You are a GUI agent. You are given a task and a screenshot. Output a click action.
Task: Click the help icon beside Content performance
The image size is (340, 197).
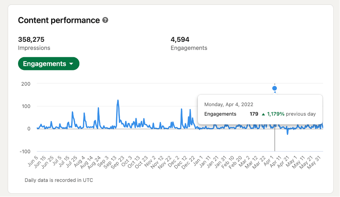point(105,20)
